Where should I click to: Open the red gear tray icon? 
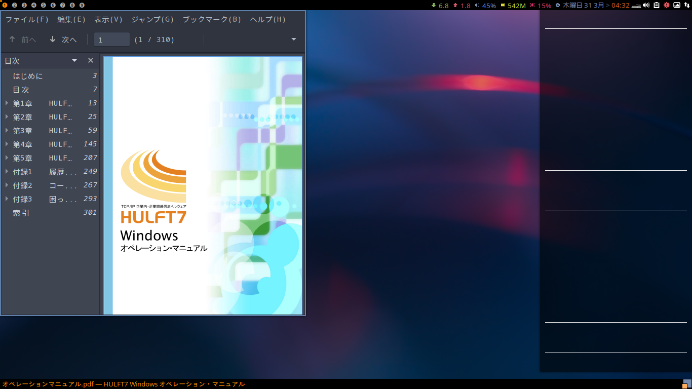pos(667,5)
